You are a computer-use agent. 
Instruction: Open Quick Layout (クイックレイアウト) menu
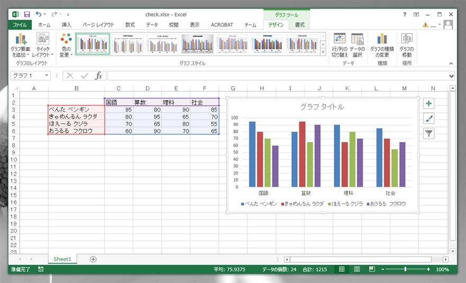pyautogui.click(x=42, y=45)
